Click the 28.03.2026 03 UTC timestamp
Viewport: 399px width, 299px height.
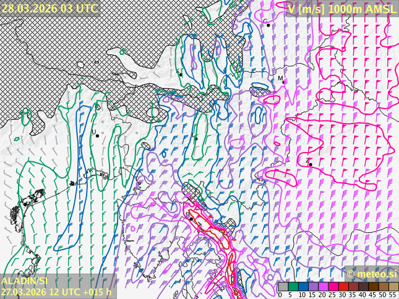click(x=49, y=8)
